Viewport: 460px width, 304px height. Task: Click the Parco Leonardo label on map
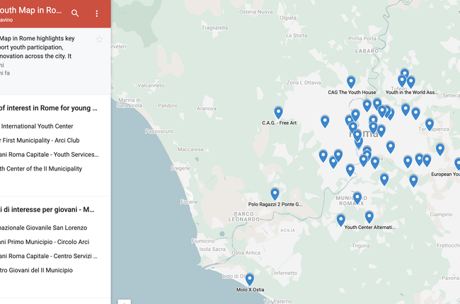click(244, 216)
